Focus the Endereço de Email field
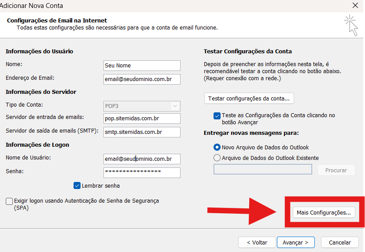Viewport: 365px width, 252px height. pos(142,79)
